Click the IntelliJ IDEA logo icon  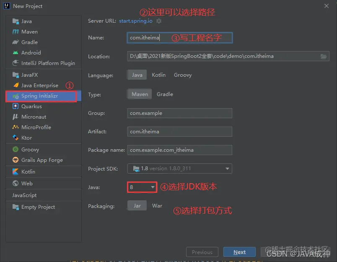tap(6, 6)
